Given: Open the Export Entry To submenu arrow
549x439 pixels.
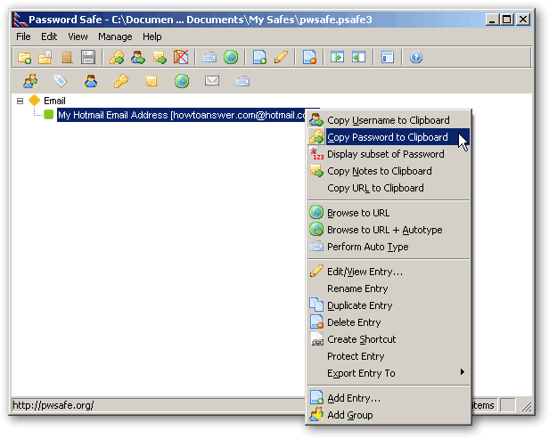Looking at the screenshot, I should [x=463, y=372].
